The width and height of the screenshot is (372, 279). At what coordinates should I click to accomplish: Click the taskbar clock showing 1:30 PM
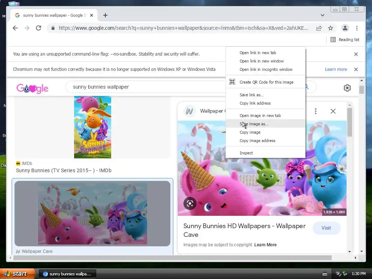click(359, 274)
